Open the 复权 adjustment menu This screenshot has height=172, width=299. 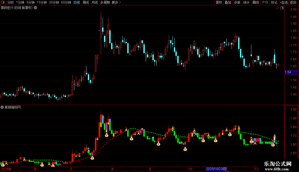pos(219,2)
